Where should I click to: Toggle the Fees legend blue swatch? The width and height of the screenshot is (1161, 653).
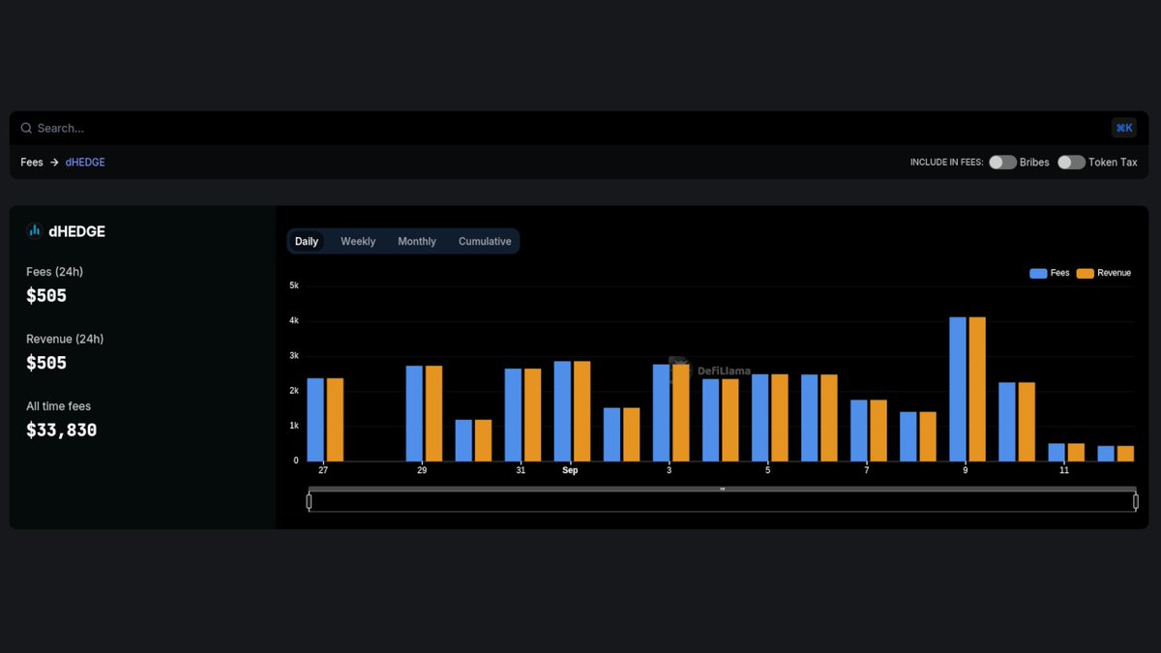(x=1038, y=274)
